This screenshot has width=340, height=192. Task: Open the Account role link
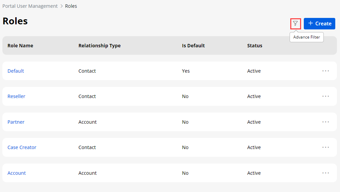[17, 173]
